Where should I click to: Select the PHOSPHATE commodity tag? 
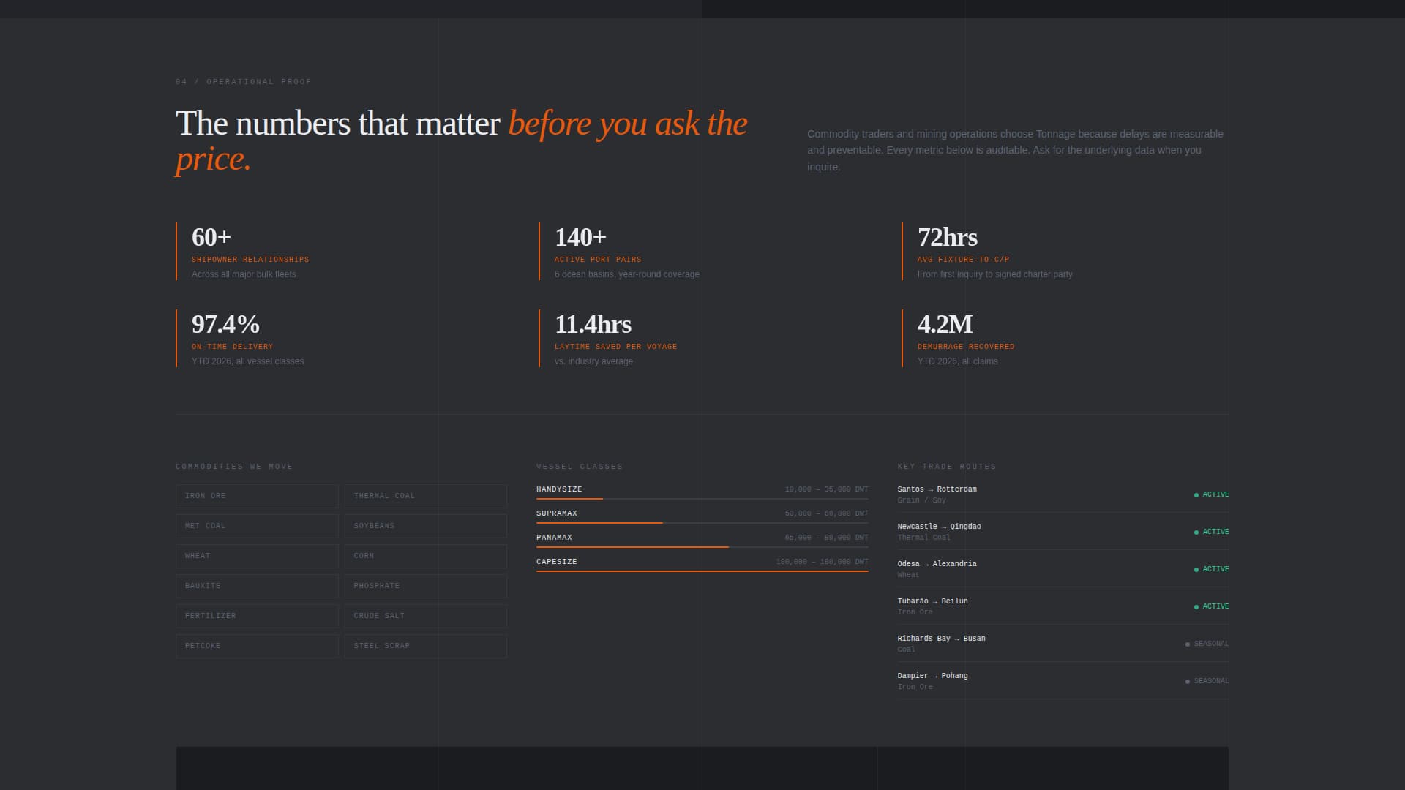click(x=426, y=586)
